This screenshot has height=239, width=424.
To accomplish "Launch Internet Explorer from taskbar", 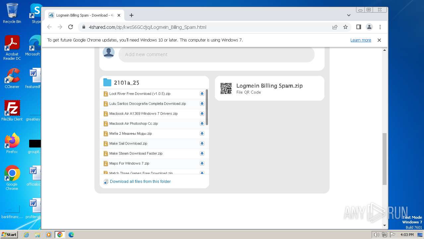I will 26,235.
